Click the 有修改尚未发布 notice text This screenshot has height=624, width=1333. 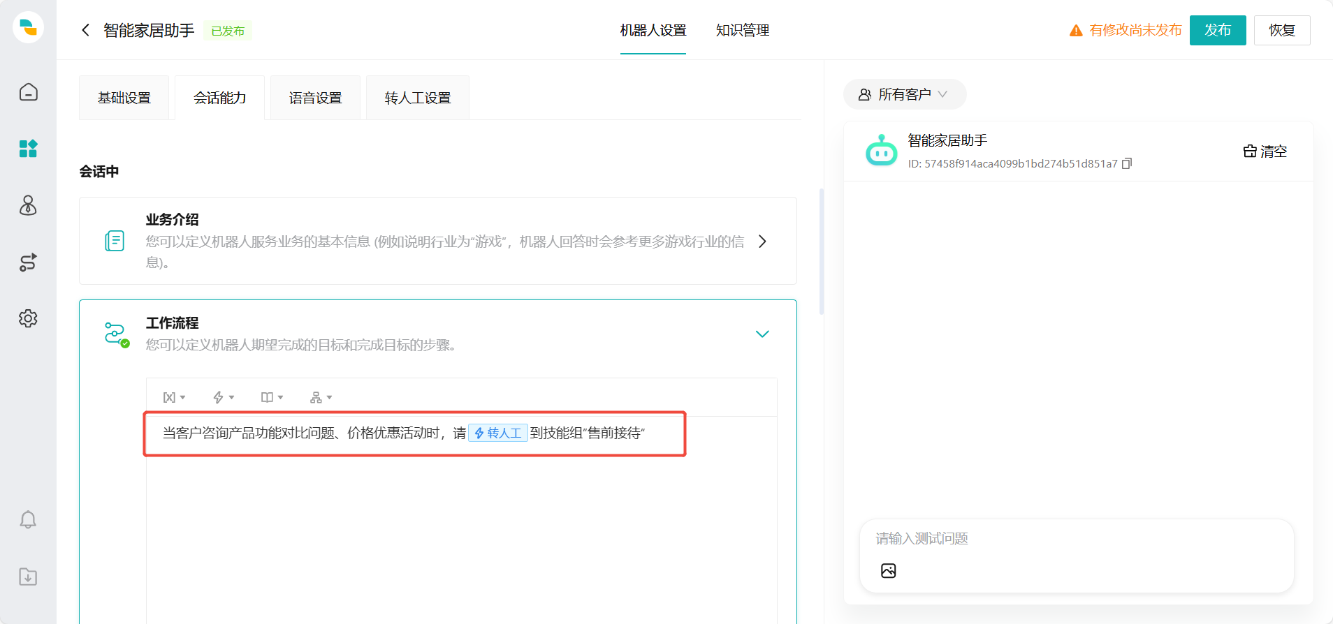(1135, 30)
